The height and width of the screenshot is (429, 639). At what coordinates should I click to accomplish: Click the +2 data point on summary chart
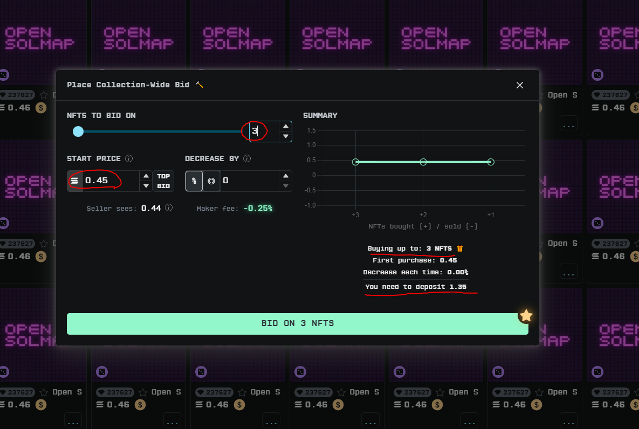click(x=423, y=162)
